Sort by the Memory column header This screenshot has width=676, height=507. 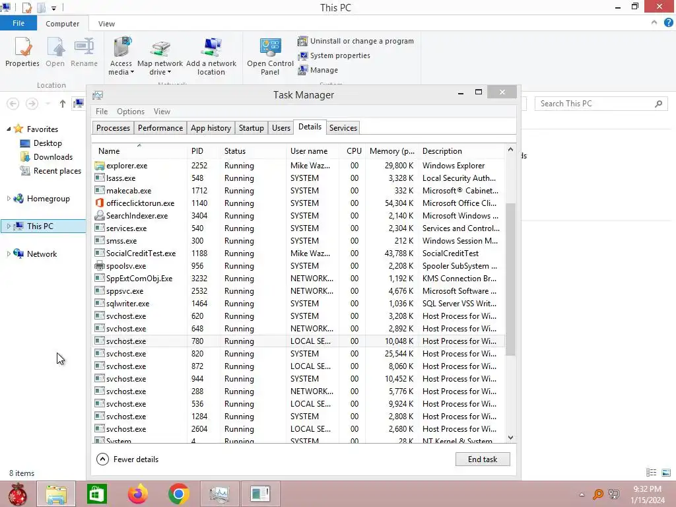click(392, 151)
